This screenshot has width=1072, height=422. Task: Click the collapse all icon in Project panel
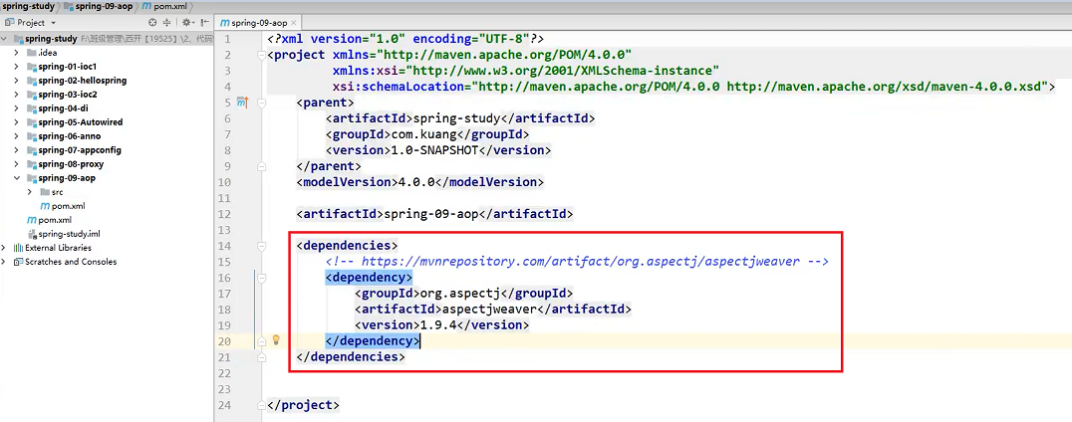(x=166, y=23)
